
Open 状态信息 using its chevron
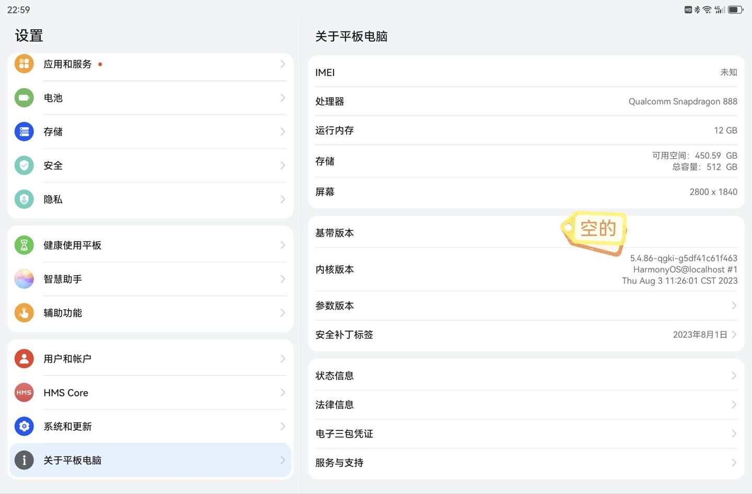[734, 376]
